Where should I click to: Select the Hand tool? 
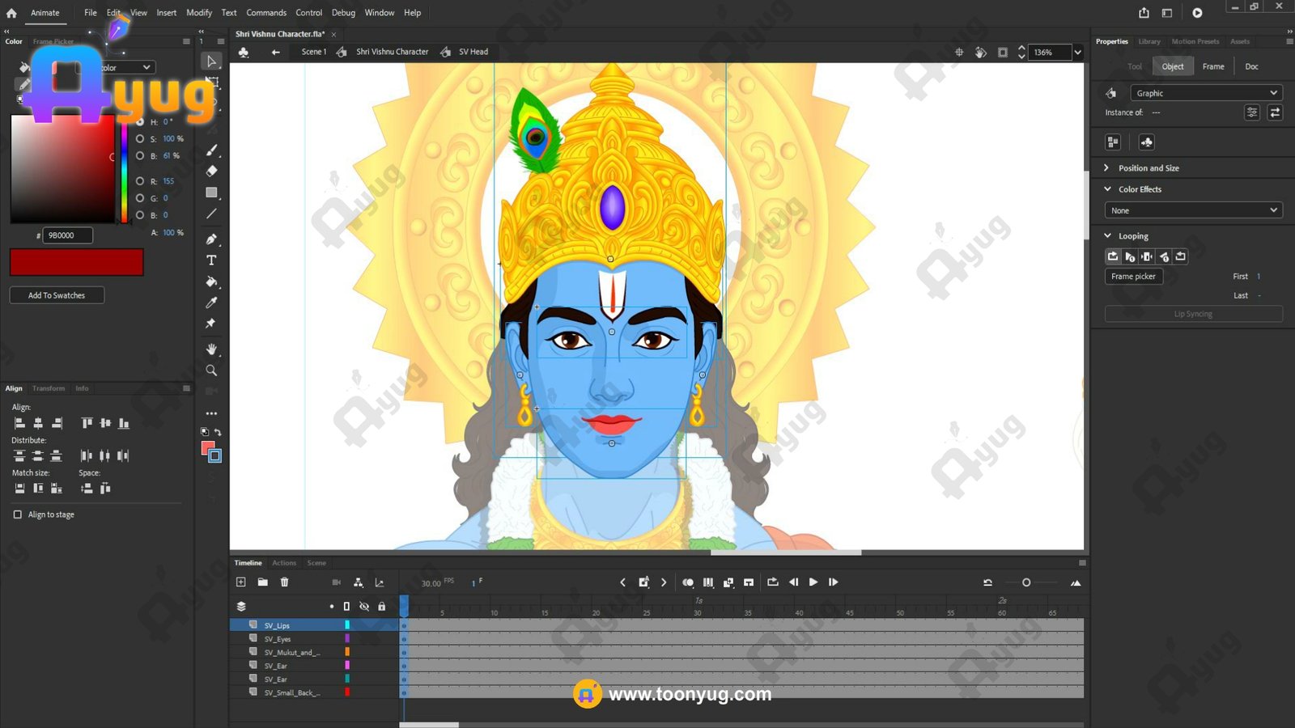(x=211, y=349)
